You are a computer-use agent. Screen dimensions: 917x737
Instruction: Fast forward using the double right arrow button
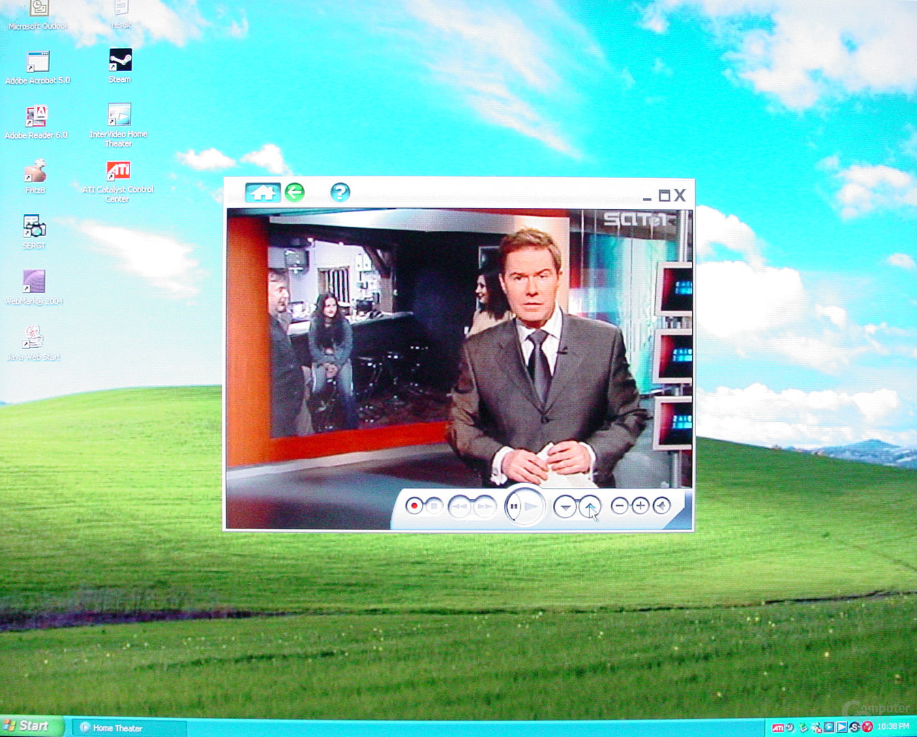tap(484, 506)
